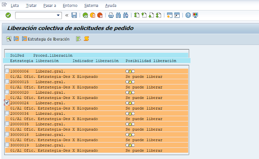Check the box for request 20000015
259x159 pixels.
click(x=7, y=81)
